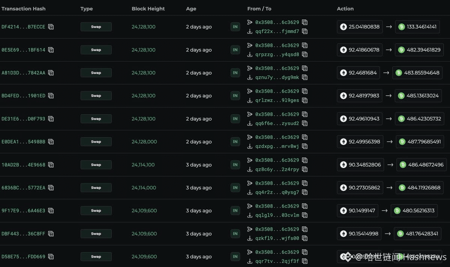
Task: Click Swap type badge for DE31E6 row
Action: (96, 119)
